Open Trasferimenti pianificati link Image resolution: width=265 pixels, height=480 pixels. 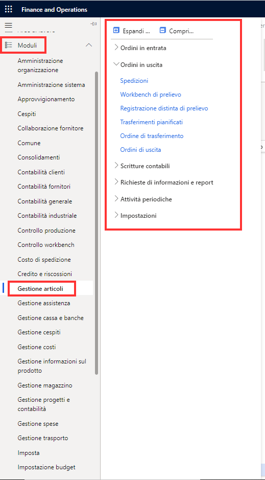[x=151, y=122]
